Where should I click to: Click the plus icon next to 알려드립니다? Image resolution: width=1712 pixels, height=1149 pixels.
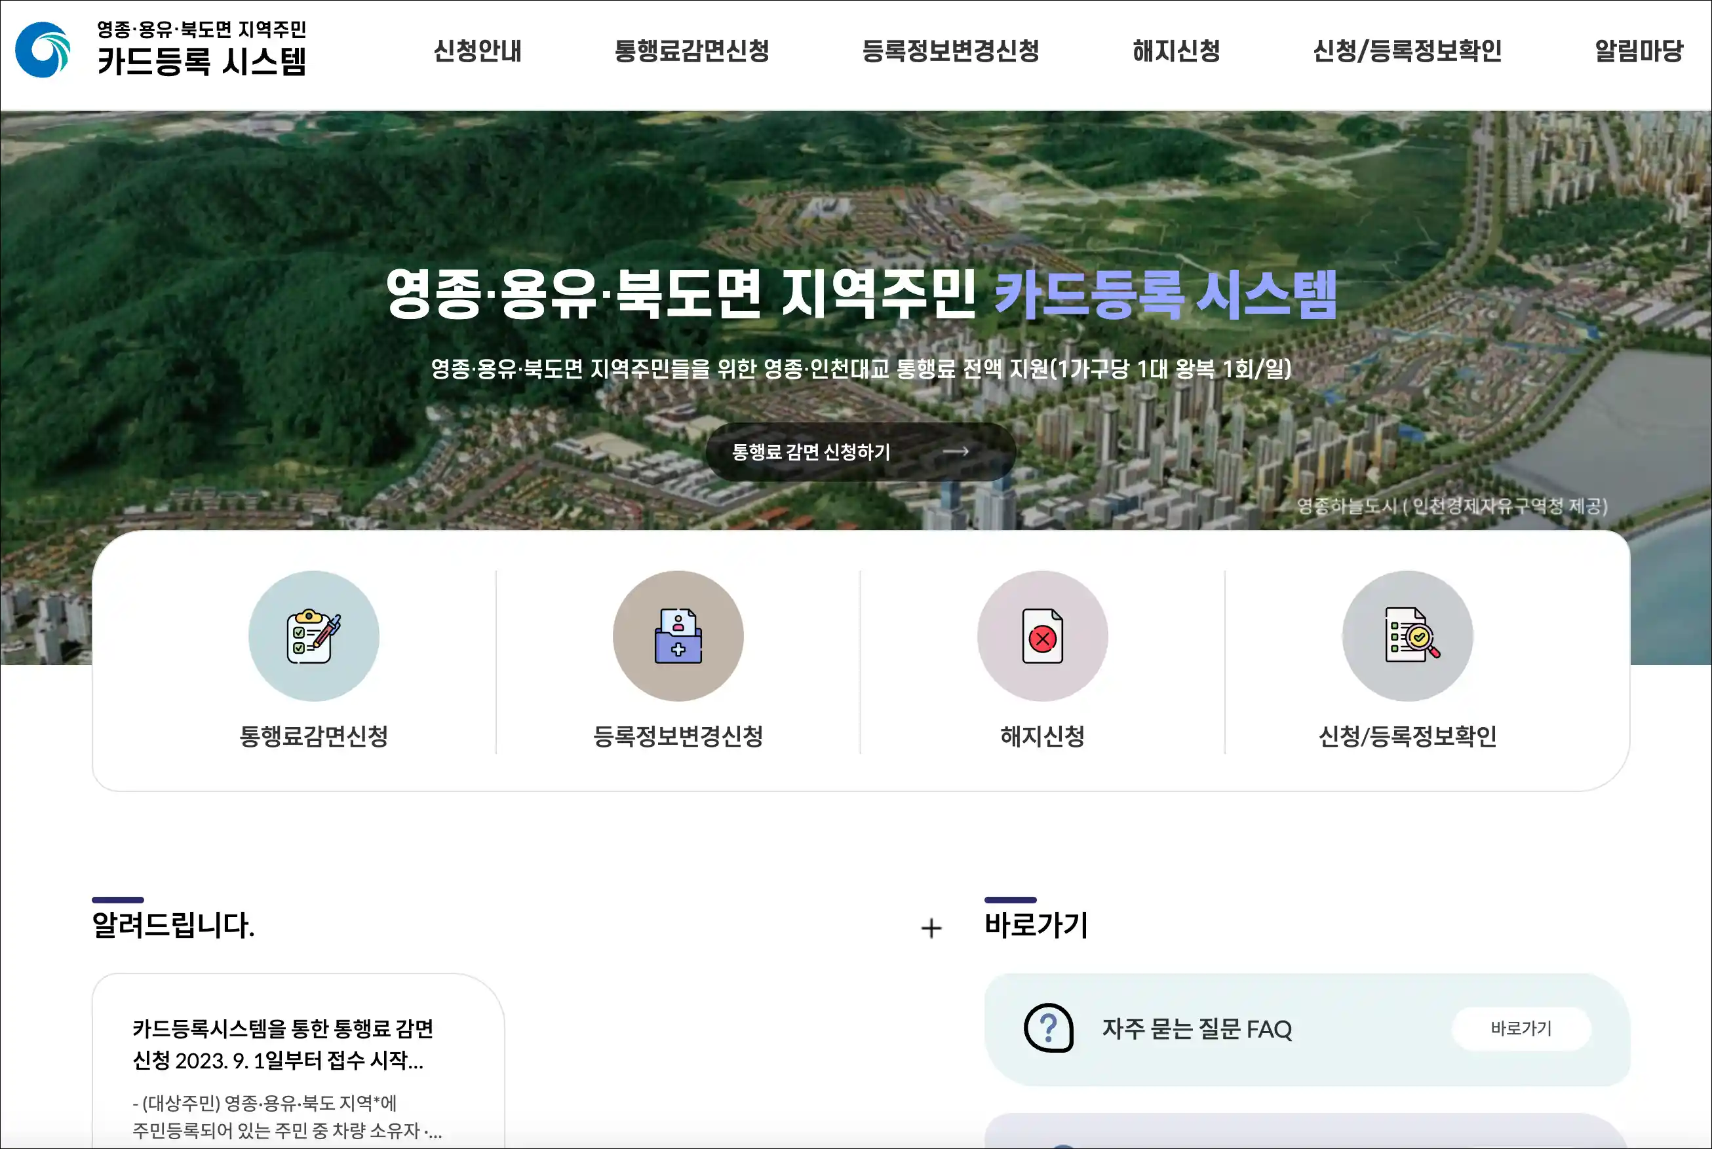click(931, 928)
